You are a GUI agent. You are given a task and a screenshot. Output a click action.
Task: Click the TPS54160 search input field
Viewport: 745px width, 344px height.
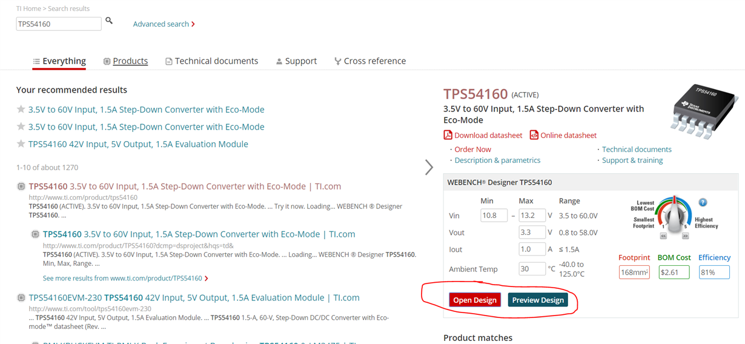[59, 24]
